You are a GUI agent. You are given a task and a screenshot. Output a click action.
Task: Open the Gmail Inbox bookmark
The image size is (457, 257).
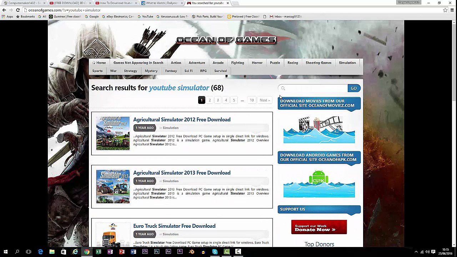(286, 16)
